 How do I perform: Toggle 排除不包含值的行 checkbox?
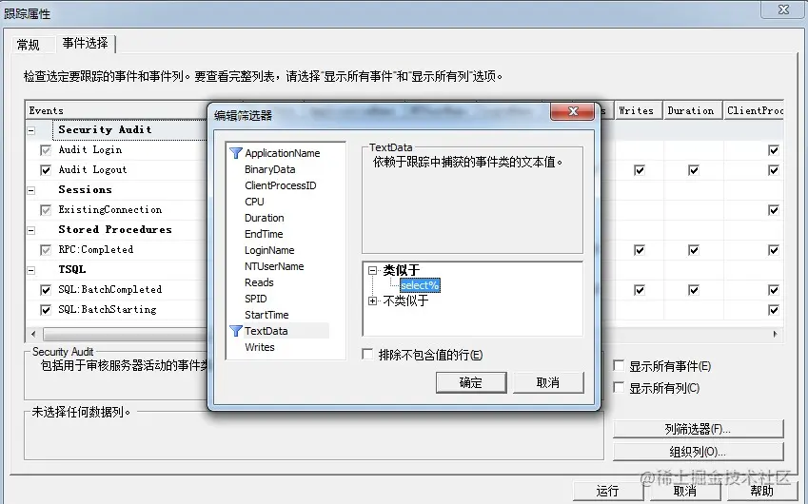368,354
